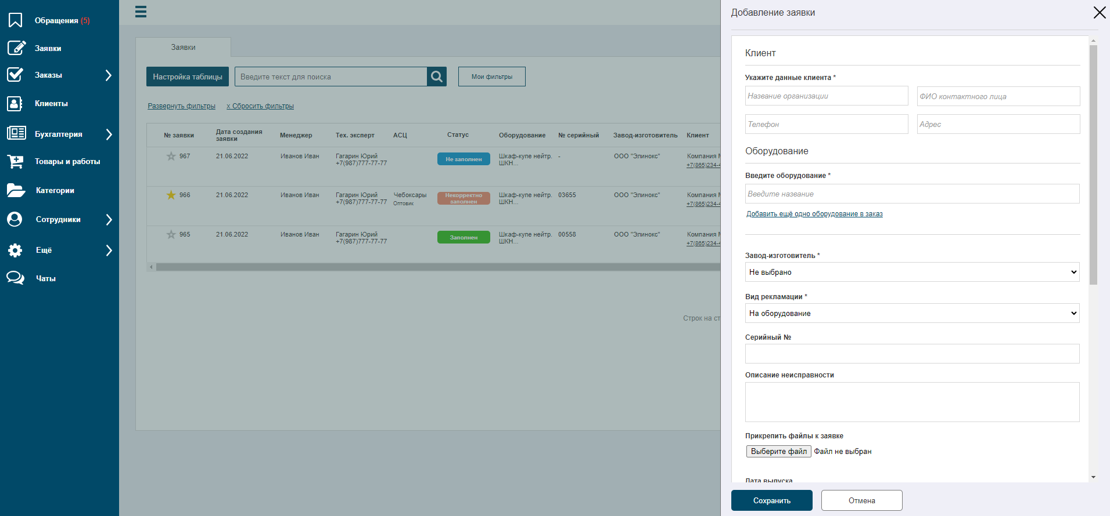Click the Обращения bookmark icon

(15, 20)
